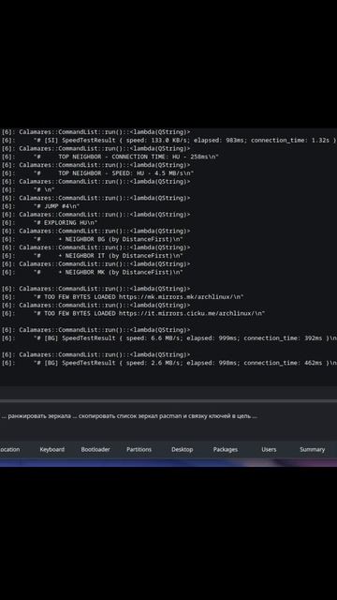Click the TOO FEW BYTES mk.mirrors.mk line

pyautogui.click(x=123, y=297)
